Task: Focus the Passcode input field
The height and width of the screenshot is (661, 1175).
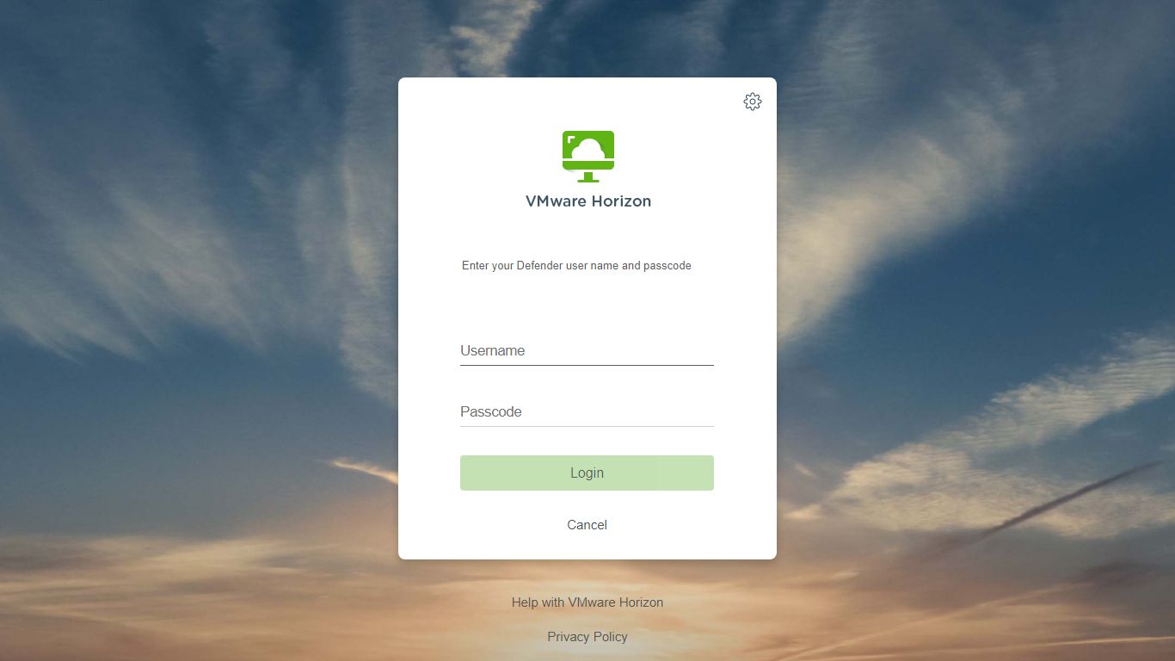Action: [587, 411]
